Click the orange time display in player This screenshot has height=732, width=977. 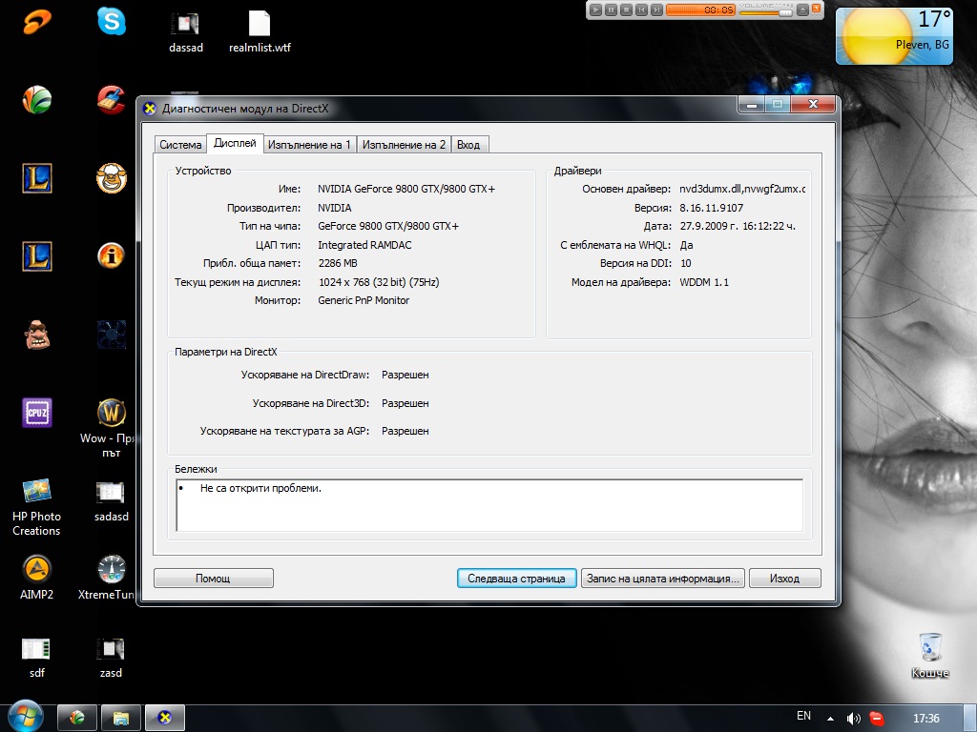click(700, 10)
